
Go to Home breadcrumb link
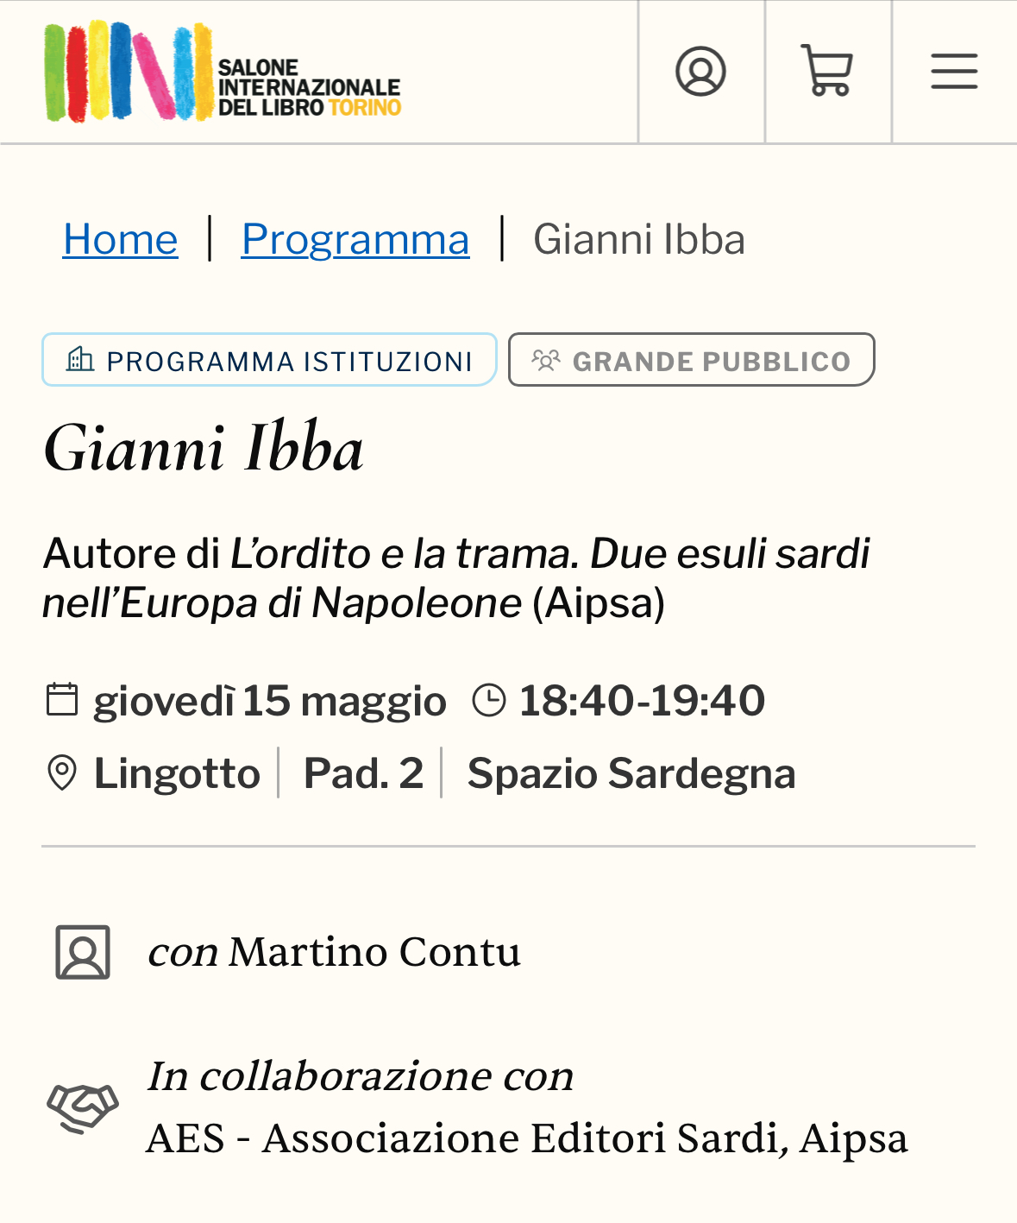(121, 239)
